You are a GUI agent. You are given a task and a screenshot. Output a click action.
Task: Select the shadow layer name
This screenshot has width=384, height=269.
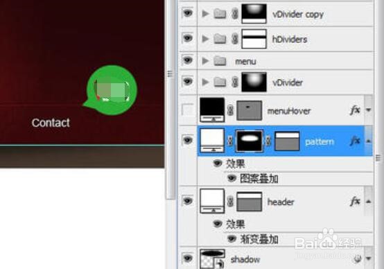[245, 259]
